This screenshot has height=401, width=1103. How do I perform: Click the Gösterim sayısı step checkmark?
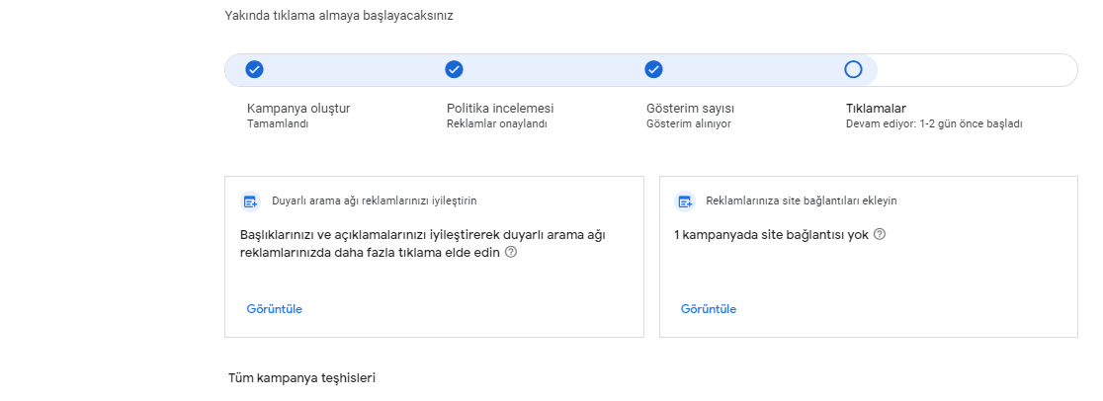[x=653, y=70]
